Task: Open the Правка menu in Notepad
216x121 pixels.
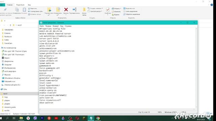Action: click(48, 26)
